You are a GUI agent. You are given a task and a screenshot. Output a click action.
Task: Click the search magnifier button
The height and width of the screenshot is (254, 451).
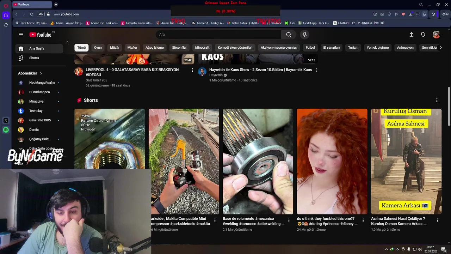(289, 35)
